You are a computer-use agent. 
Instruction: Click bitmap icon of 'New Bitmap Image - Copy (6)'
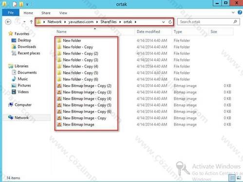pos(59,111)
